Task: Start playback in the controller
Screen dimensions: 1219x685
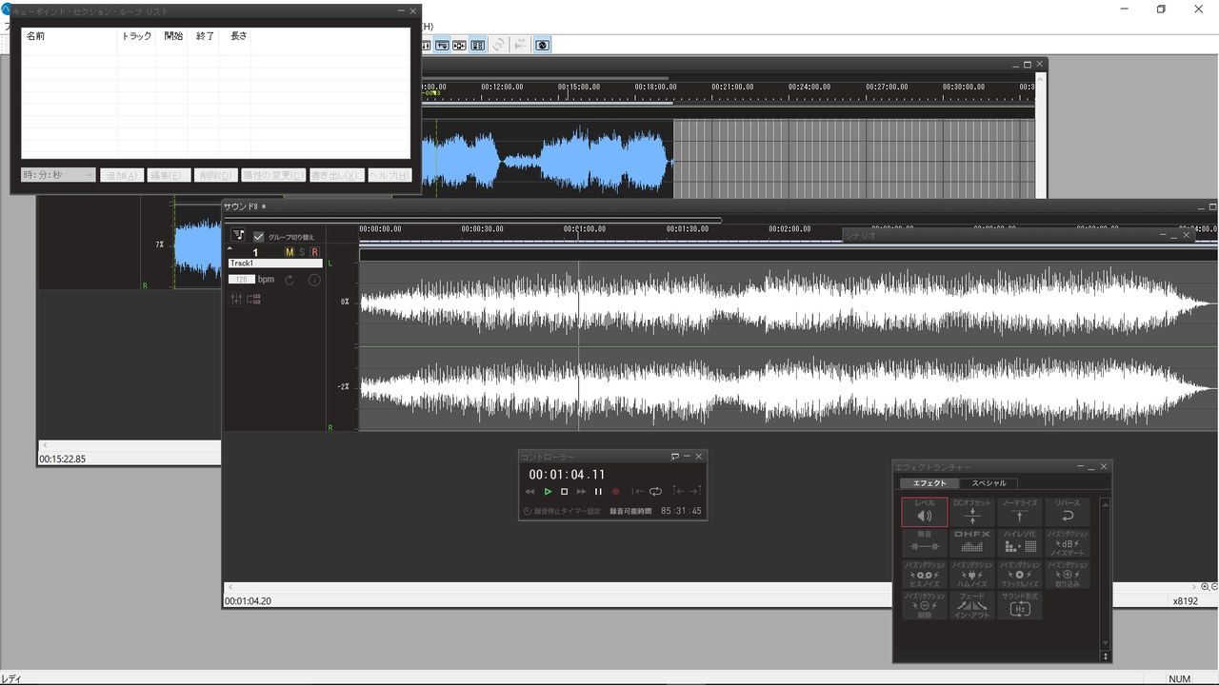Action: [548, 492]
